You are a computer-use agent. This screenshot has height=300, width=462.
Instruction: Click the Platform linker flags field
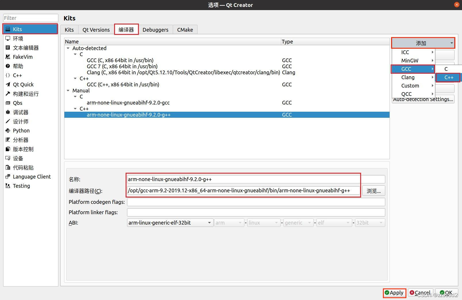coord(256,212)
